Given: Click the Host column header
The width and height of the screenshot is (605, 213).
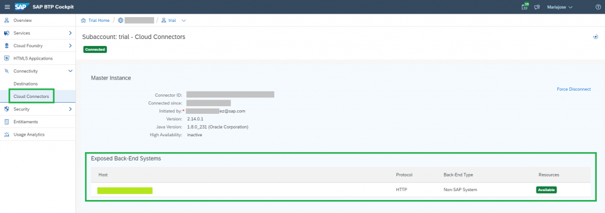Looking at the screenshot, I should tap(103, 175).
